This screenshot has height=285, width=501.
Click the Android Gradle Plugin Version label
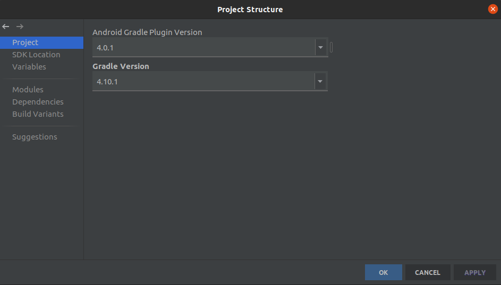pos(147,32)
